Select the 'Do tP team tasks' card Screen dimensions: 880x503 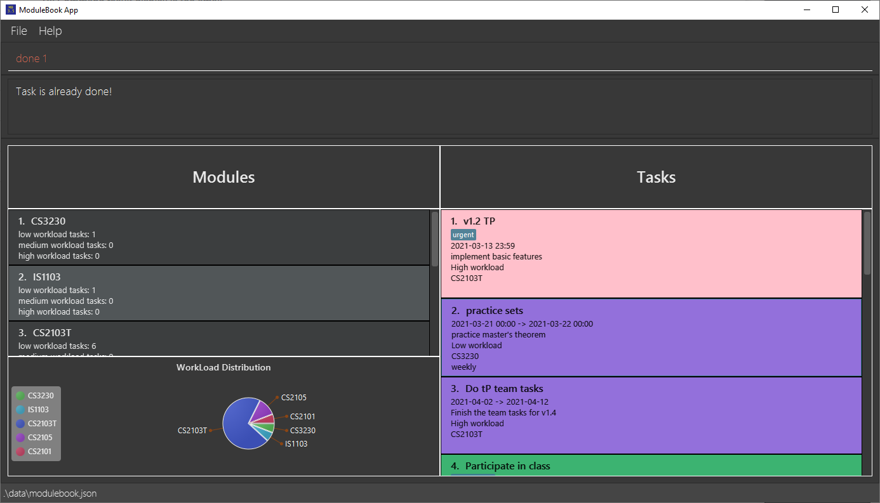651,415
